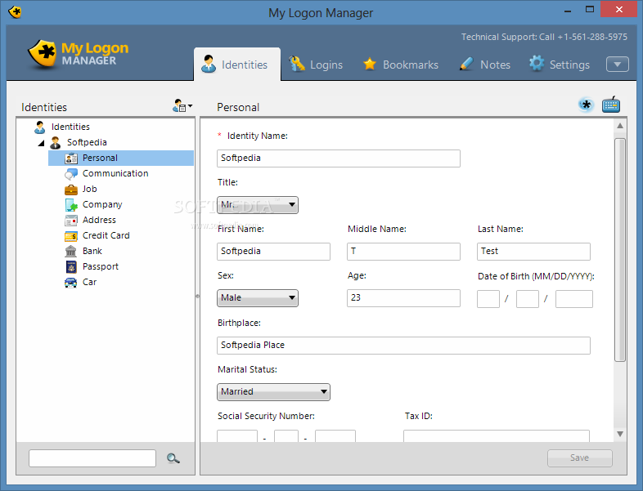Screen dimensions: 643x491
Task: Open the Address section
Action: (99, 221)
